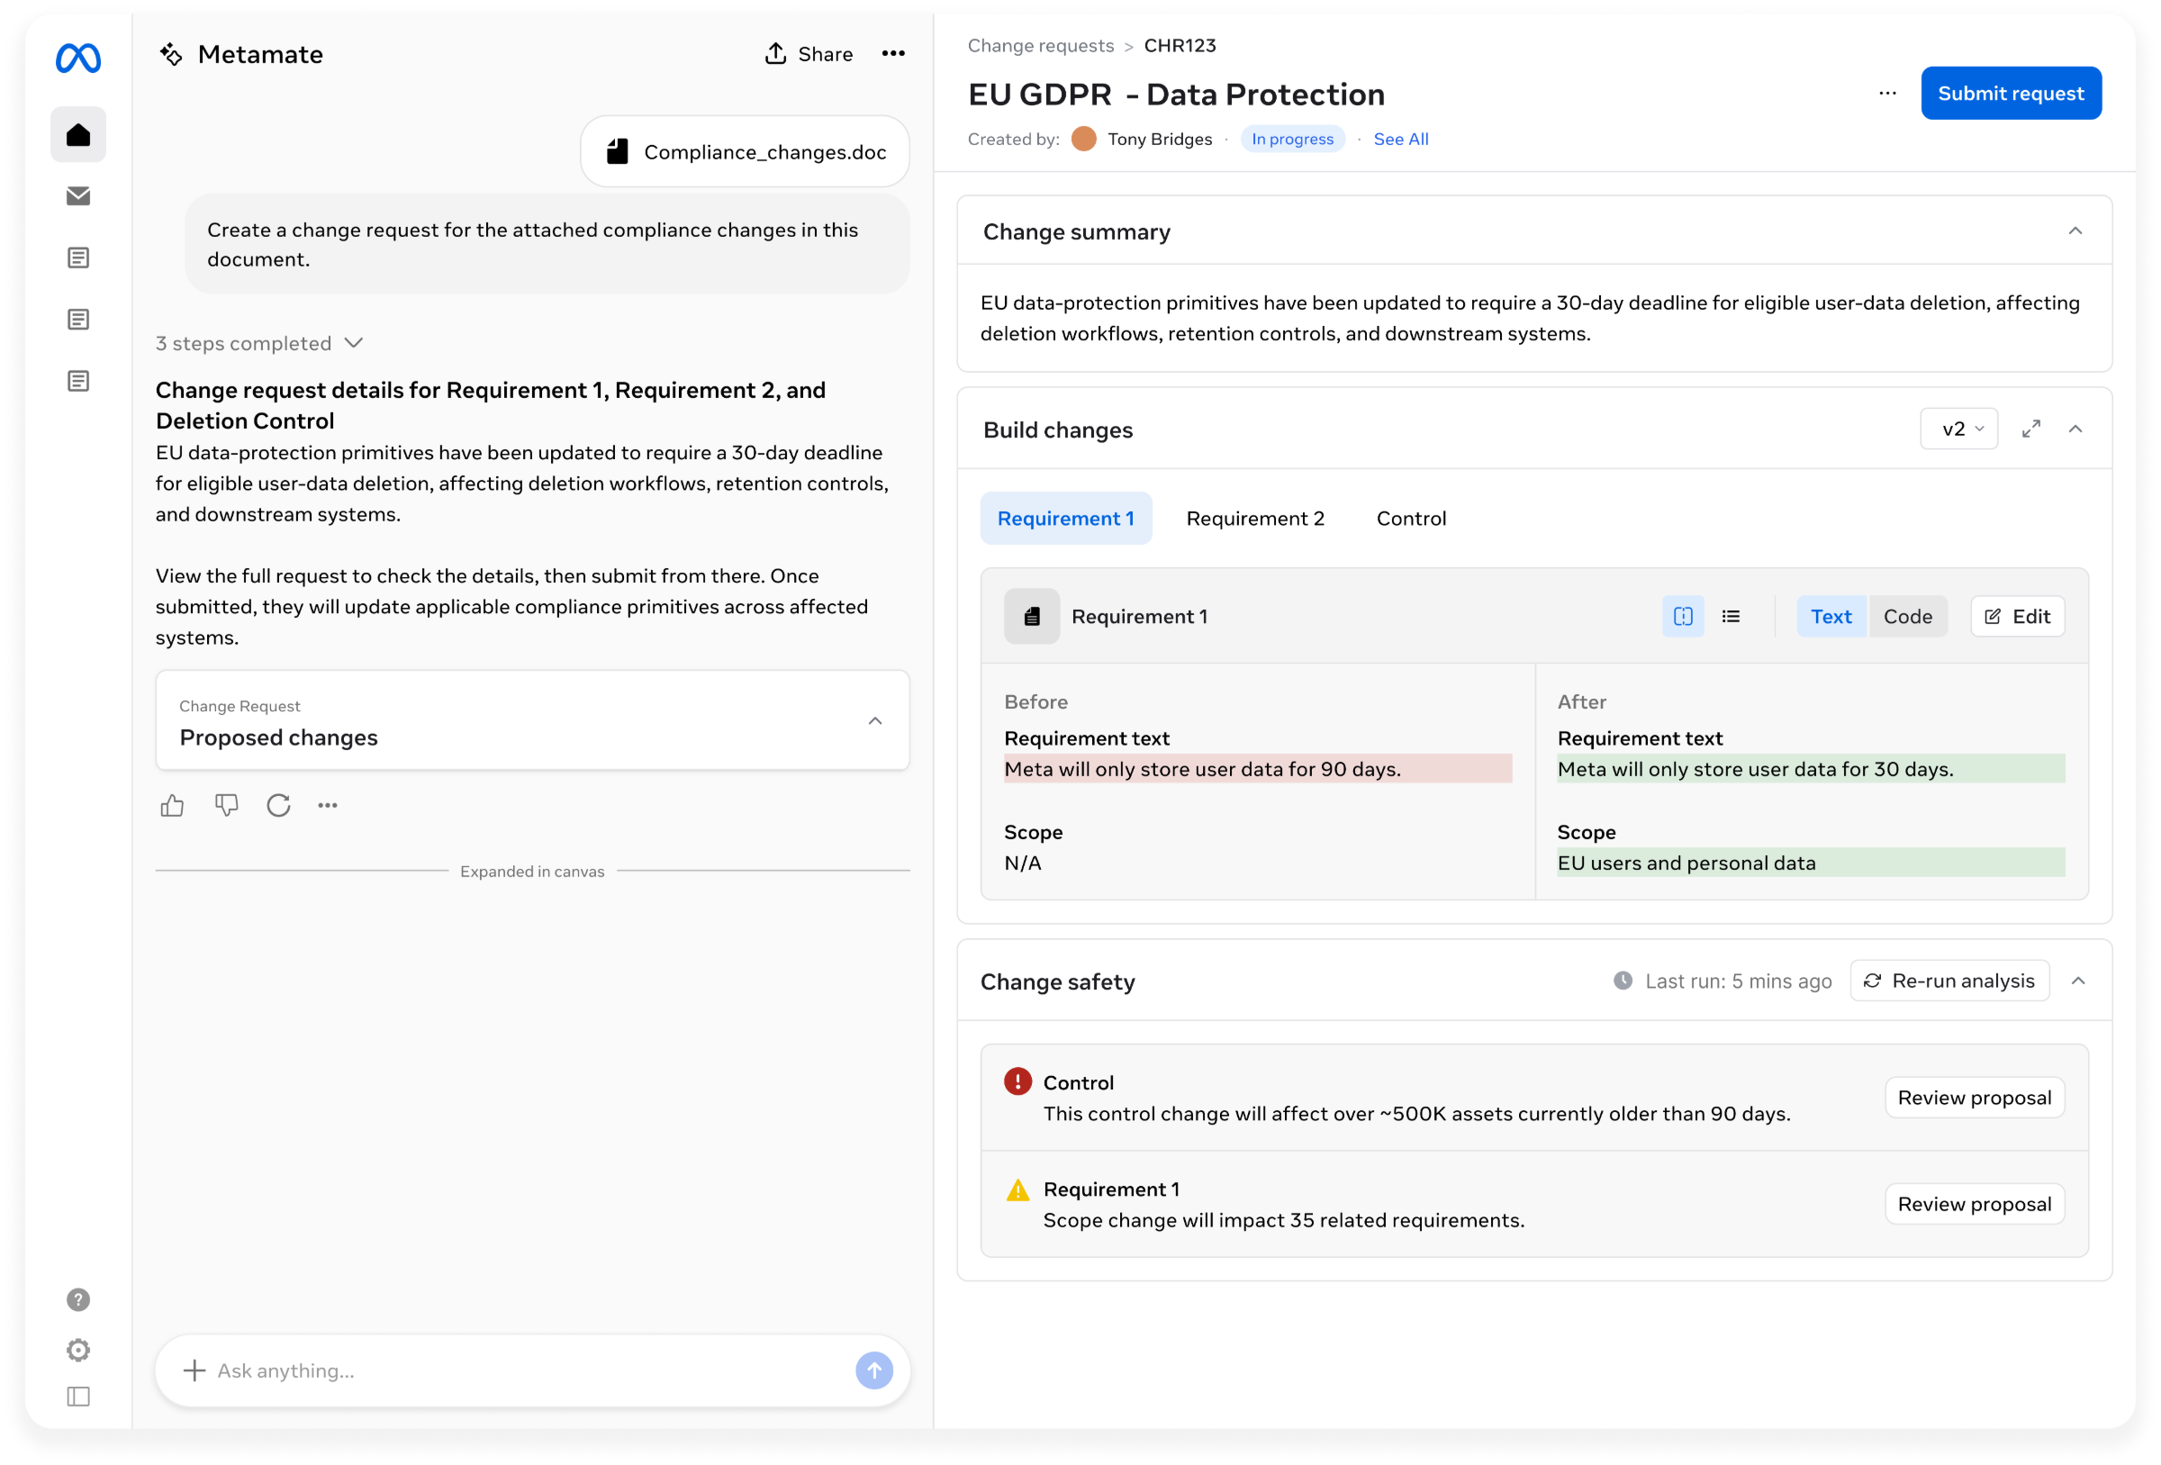Select the Text view toggle
This screenshot has width=2161, height=1465.
point(1831,616)
